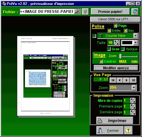The image size is (142, 137).
Task: Open the help question mark button
Action: (128, 130)
